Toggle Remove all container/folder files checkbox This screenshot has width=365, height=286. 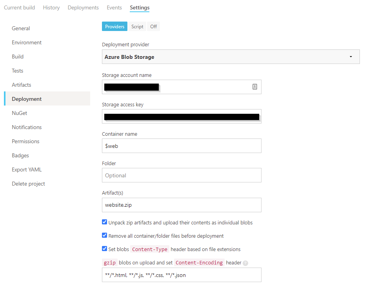tap(105, 235)
